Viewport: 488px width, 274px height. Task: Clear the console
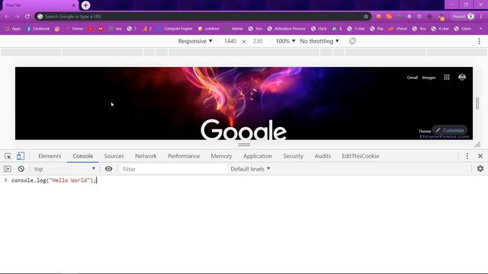pyautogui.click(x=21, y=169)
